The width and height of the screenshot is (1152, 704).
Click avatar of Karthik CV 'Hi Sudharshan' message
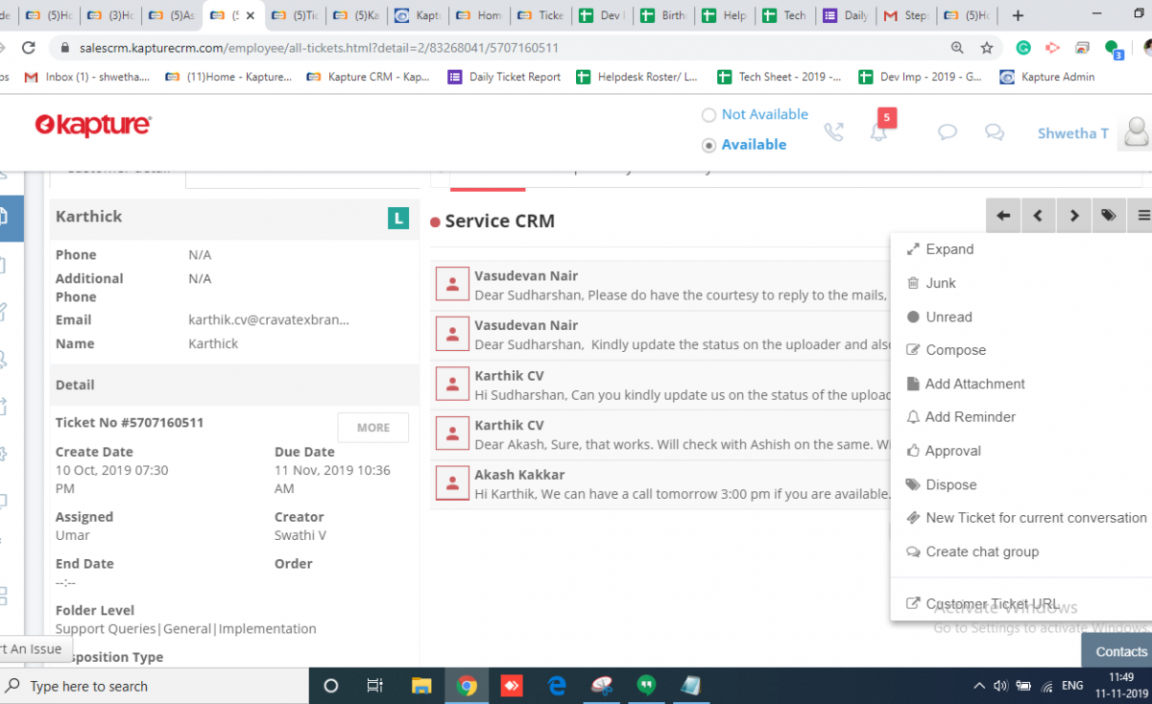[452, 384]
